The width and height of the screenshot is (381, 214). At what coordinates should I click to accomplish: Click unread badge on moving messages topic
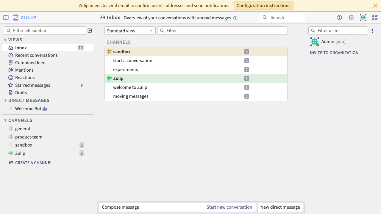pos(246,96)
